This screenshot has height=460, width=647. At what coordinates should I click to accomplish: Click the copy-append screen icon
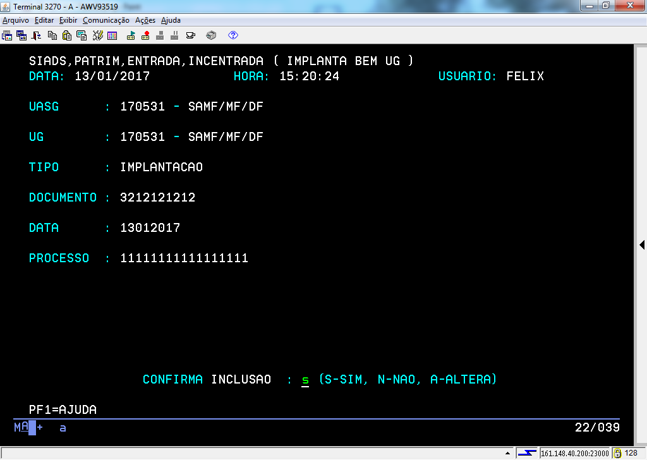[x=82, y=35]
